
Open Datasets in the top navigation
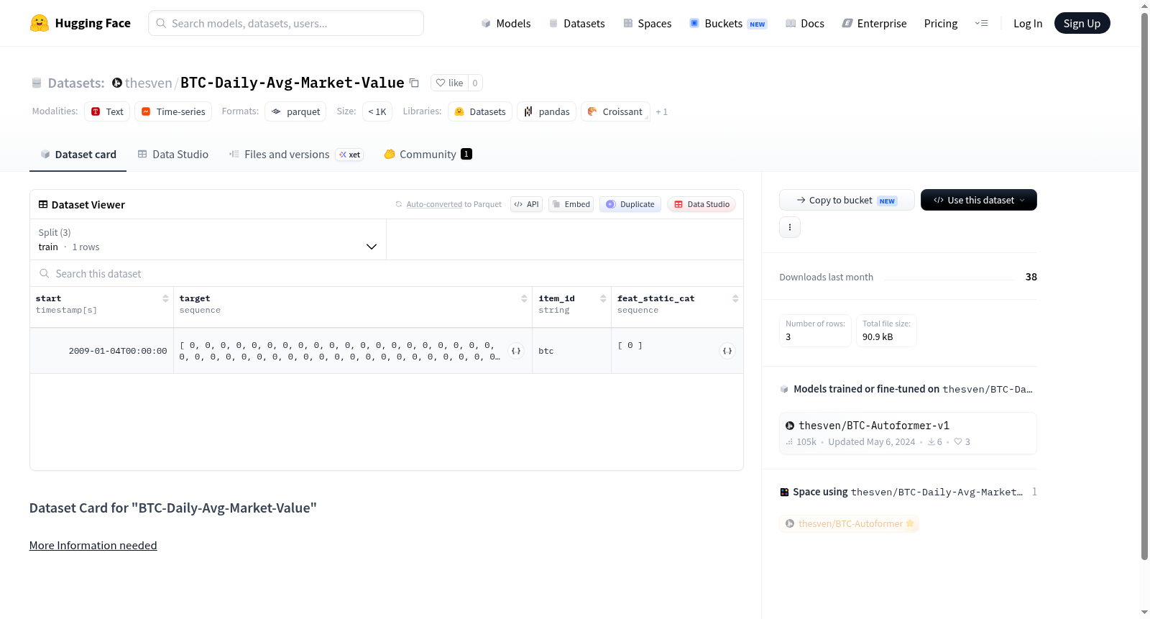576,23
